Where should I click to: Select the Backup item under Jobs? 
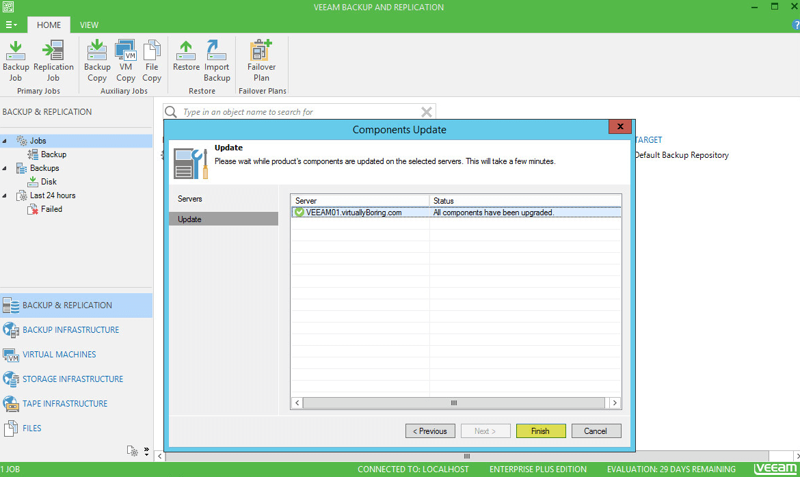click(53, 154)
